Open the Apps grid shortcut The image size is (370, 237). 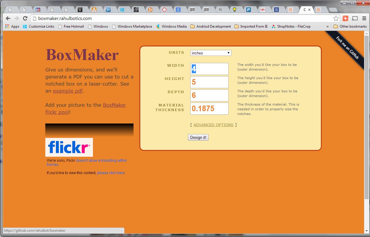[12, 26]
